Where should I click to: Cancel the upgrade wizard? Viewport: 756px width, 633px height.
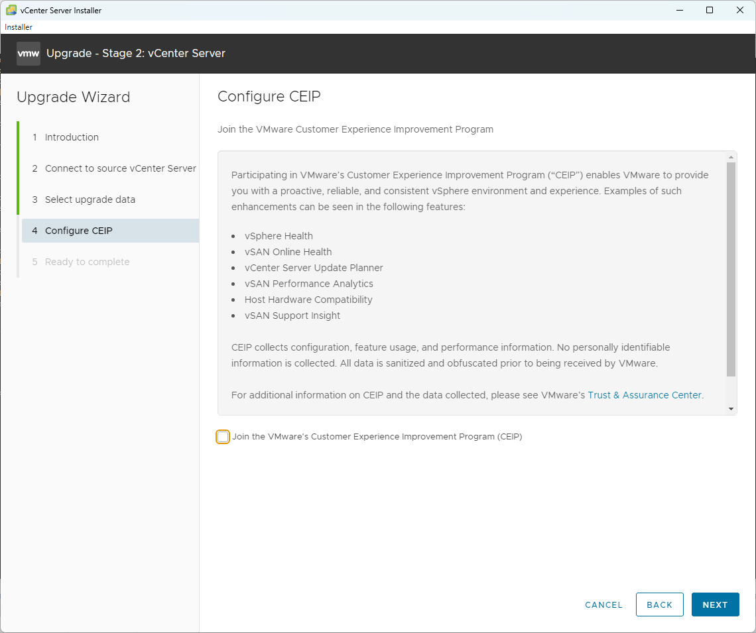click(603, 604)
